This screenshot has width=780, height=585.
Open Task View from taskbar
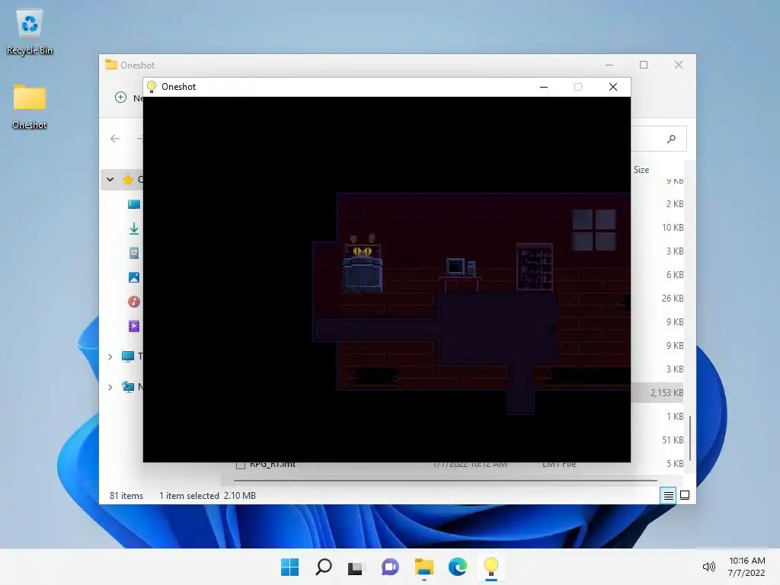pyautogui.click(x=356, y=567)
